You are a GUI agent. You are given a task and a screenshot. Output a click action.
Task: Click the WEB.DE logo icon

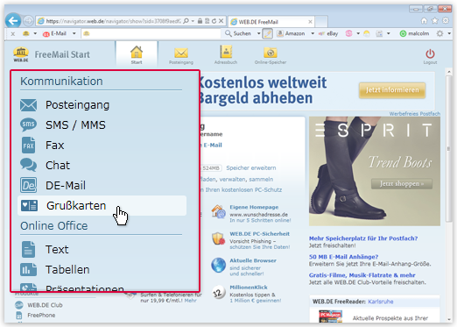[21, 54]
